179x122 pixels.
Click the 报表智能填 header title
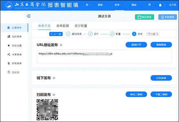point(63,5)
